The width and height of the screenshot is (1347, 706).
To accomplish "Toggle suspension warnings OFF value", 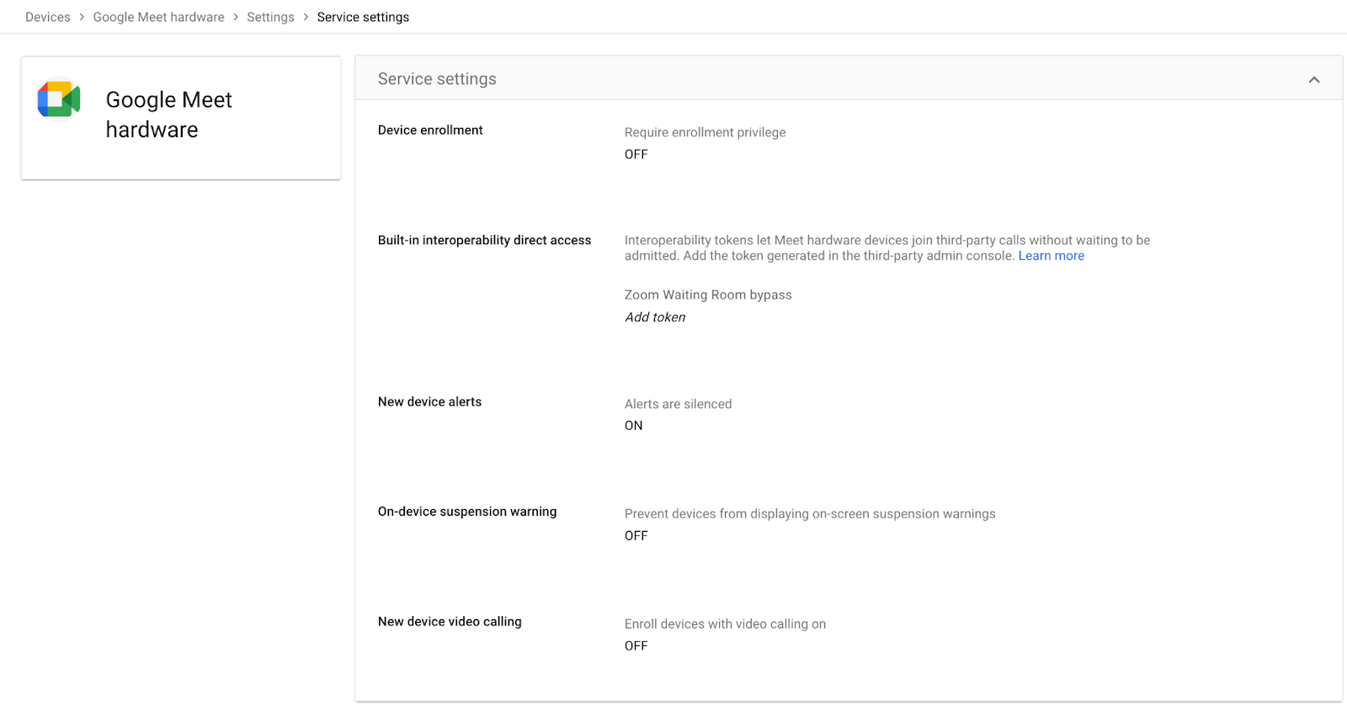I will (x=636, y=536).
